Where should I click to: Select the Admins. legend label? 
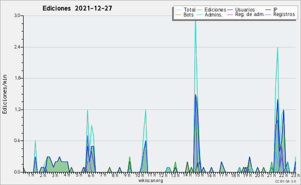(x=214, y=14)
